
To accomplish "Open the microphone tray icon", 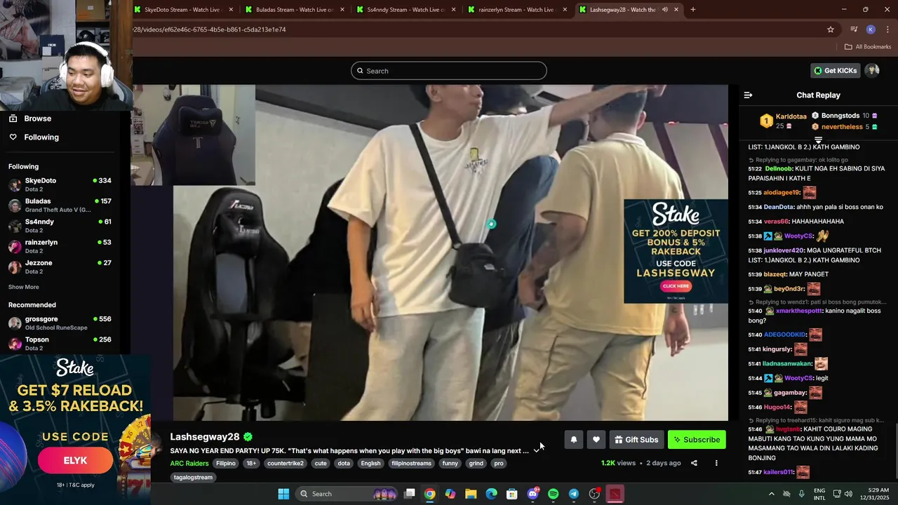I will [x=801, y=494].
